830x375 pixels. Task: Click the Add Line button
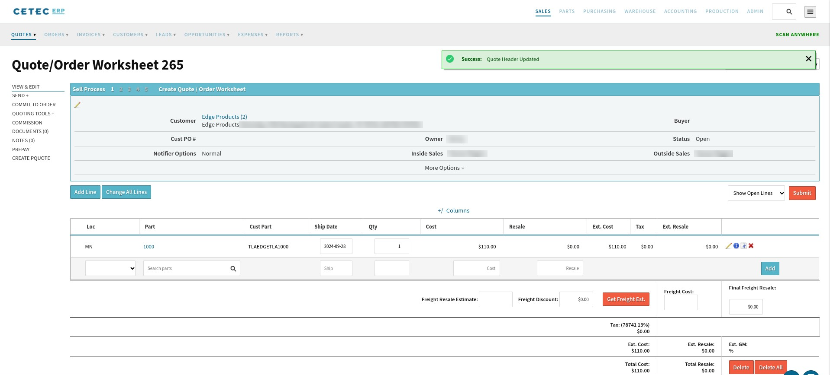[85, 192]
